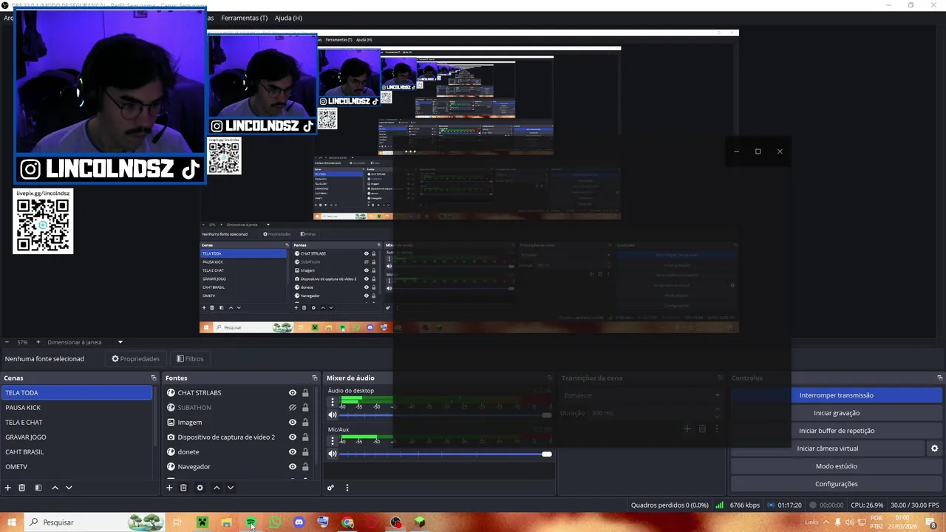Hide the Navegador source
This screenshot has width=946, height=532.
click(x=293, y=467)
